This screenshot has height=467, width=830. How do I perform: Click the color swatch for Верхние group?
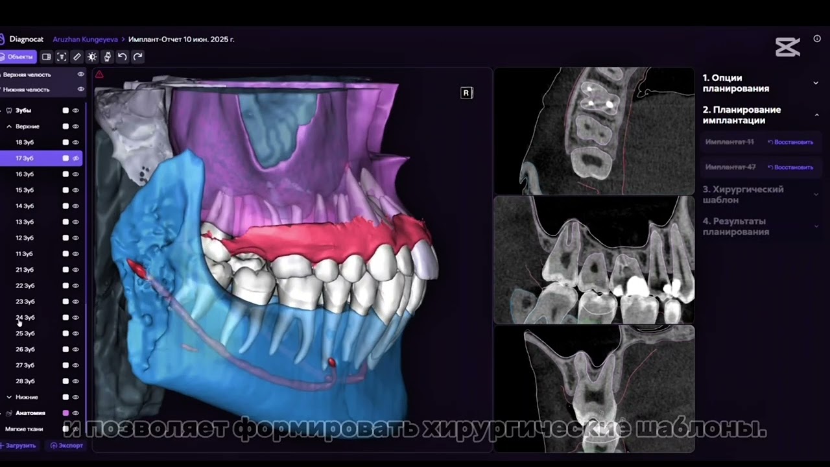[x=65, y=126]
